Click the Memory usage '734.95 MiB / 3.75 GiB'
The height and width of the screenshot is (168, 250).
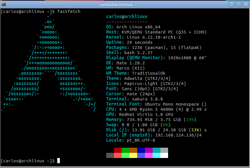(154, 120)
